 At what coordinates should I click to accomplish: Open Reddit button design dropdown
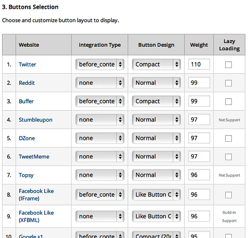(x=156, y=83)
